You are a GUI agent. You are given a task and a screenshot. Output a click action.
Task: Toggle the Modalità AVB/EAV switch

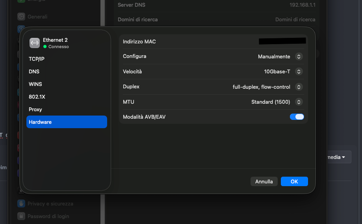tap(297, 117)
